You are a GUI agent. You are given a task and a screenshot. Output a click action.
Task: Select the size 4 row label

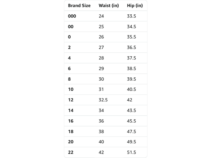(x=69, y=58)
